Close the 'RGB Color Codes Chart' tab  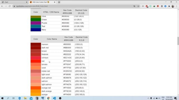(55, 2)
